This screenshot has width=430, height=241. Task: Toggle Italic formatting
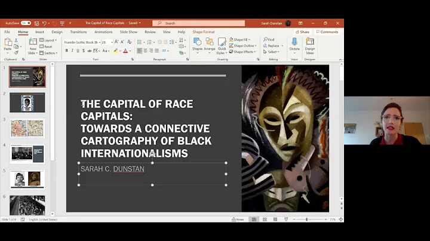[72, 51]
